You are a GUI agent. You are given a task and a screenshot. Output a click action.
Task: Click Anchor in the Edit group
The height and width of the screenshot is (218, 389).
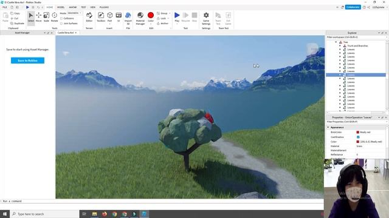click(x=163, y=23)
